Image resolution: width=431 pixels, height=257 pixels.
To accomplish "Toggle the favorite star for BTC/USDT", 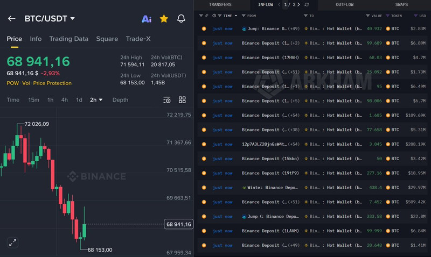I will [x=164, y=19].
